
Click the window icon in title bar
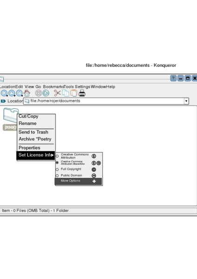point(1,79)
